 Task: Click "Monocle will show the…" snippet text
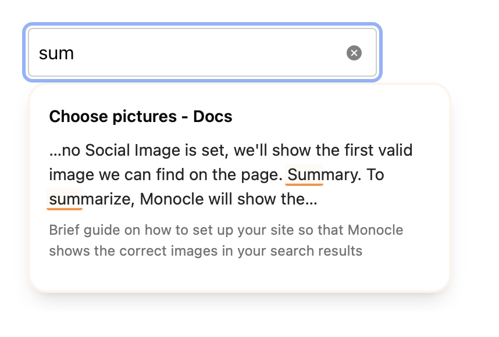pos(229,199)
